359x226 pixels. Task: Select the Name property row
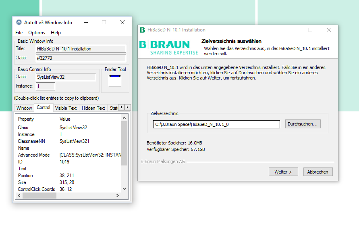pyautogui.click(x=68, y=148)
